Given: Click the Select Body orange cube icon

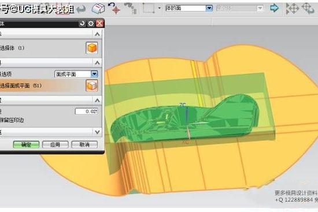Looking at the screenshot, I should pos(92,48).
